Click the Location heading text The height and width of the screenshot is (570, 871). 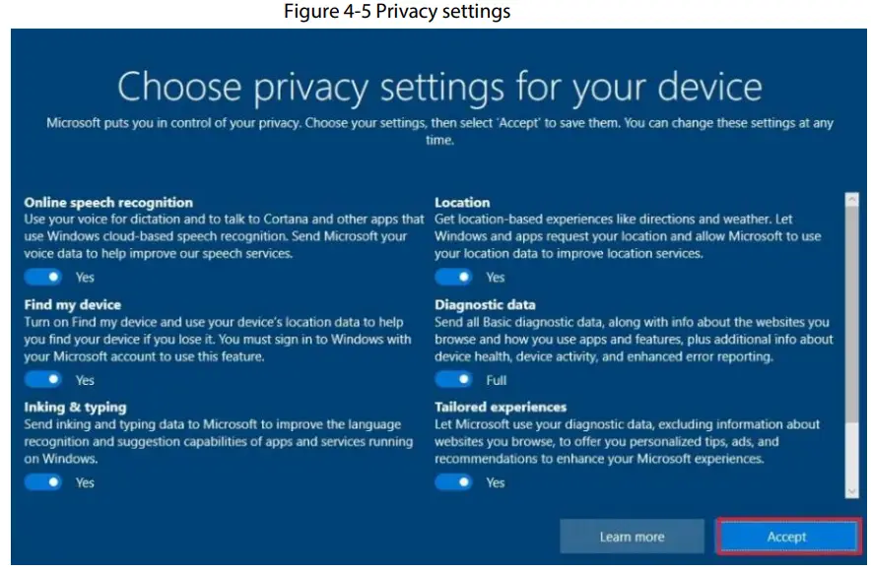(462, 203)
